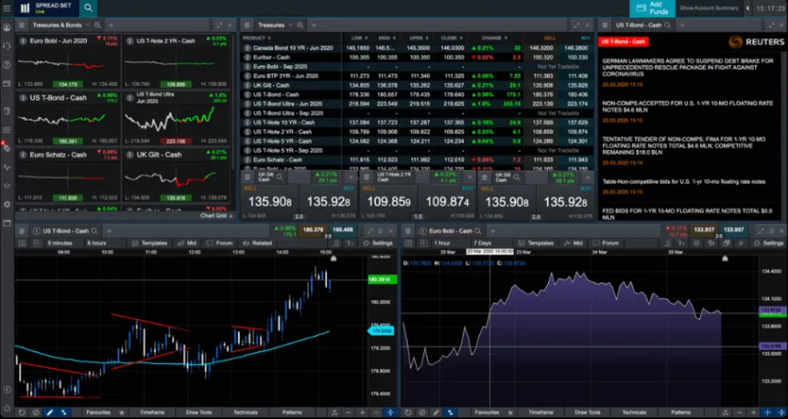Image resolution: width=788 pixels, height=419 pixels.
Task: Add a new tab in Treasuries & Bonds panel
Action: point(111,25)
